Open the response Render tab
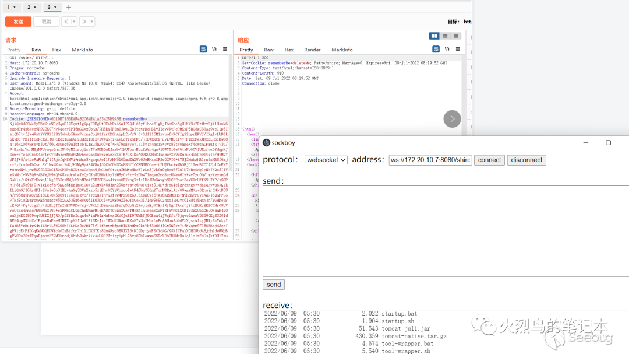 (312, 50)
